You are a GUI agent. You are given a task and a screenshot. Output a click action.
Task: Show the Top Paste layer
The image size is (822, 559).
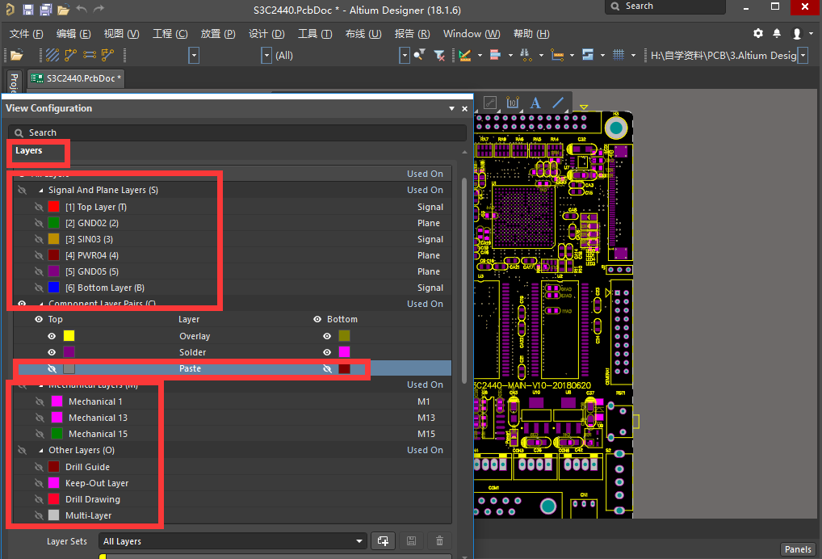[x=52, y=368]
